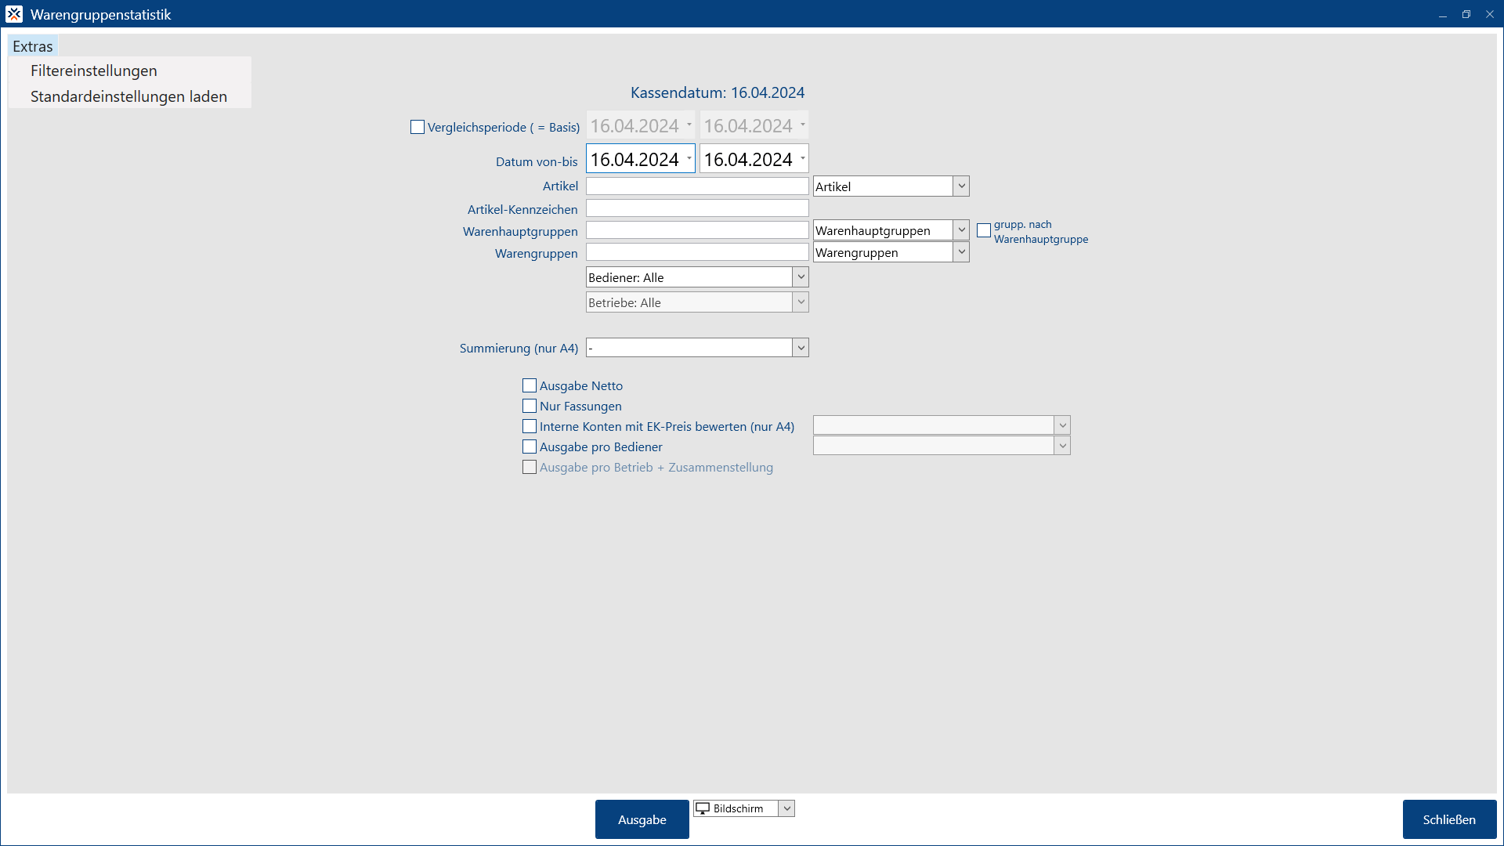
Task: Open the Bildschirm output dropdown arrow
Action: pos(787,808)
